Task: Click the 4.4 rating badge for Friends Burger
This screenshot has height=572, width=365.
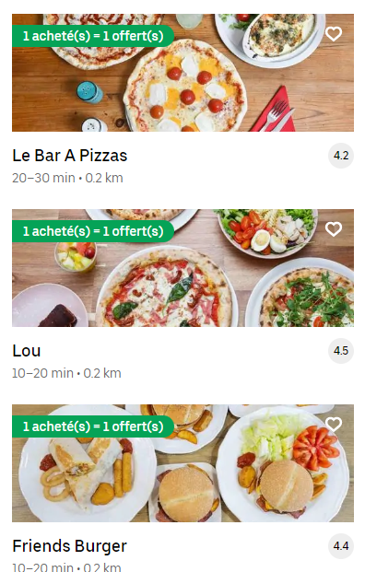Action: [341, 546]
